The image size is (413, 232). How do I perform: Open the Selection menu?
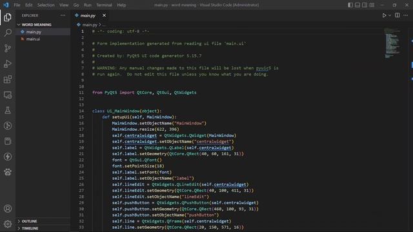click(46, 5)
